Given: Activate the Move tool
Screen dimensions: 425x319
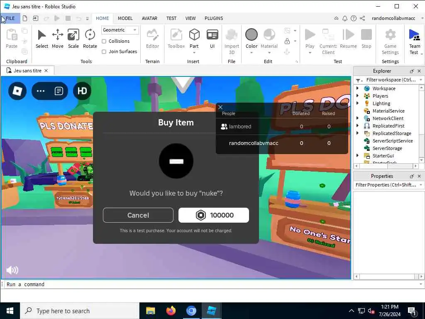Looking at the screenshot, I should pos(57,39).
